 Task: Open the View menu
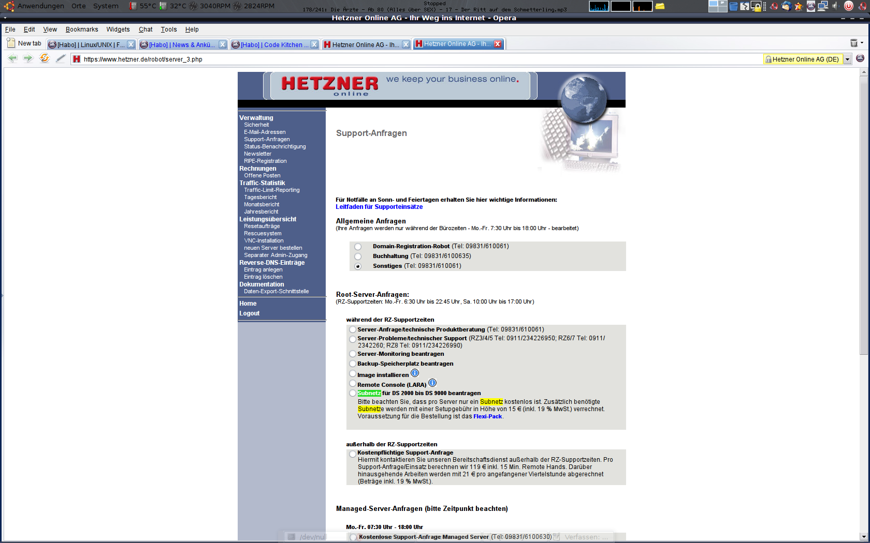coord(50,29)
